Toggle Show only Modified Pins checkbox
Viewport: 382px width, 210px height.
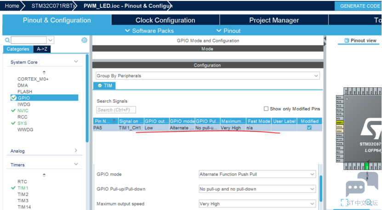point(266,108)
